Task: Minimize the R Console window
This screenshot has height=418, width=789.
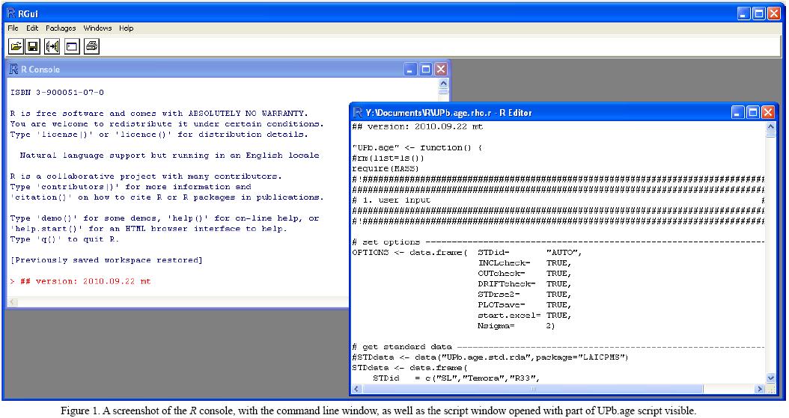Action: pos(410,70)
